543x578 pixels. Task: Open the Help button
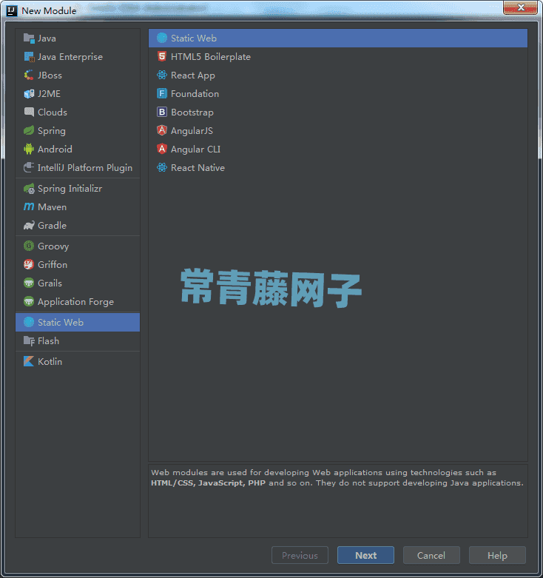497,555
